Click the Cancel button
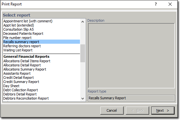 coord(112,110)
